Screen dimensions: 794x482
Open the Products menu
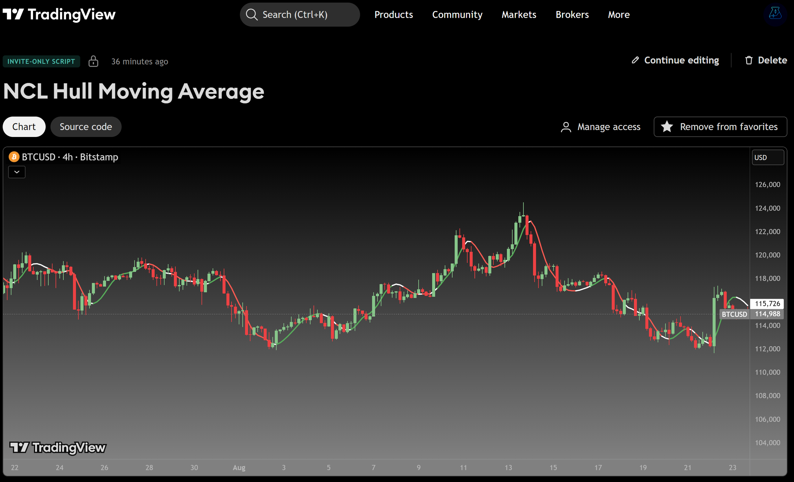pyautogui.click(x=394, y=15)
